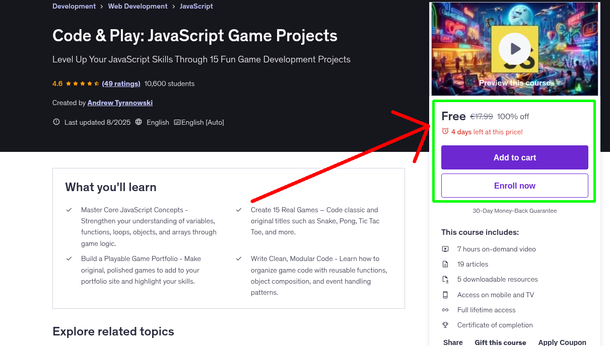Play the course preview video
Viewport: 610px width, 346px height.
point(514,48)
